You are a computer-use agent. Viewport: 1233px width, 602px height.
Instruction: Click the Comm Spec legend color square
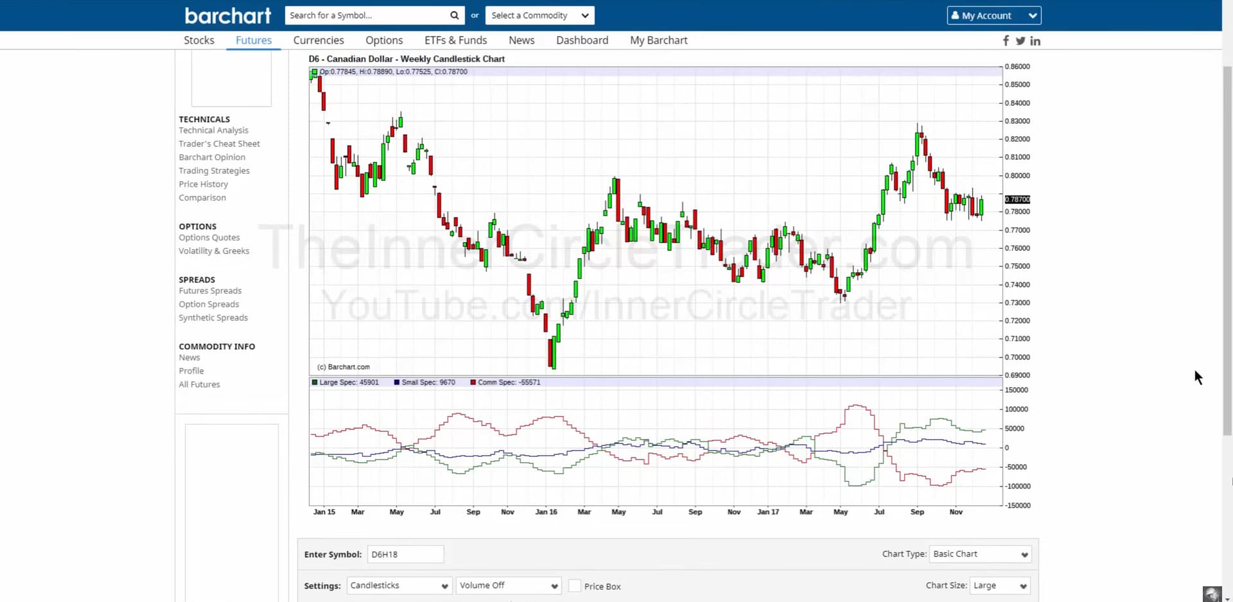point(473,382)
